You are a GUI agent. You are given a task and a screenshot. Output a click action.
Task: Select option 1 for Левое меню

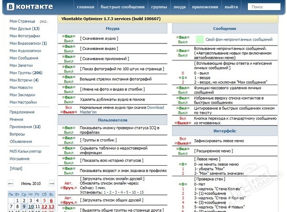pyautogui.click(x=183, y=169)
